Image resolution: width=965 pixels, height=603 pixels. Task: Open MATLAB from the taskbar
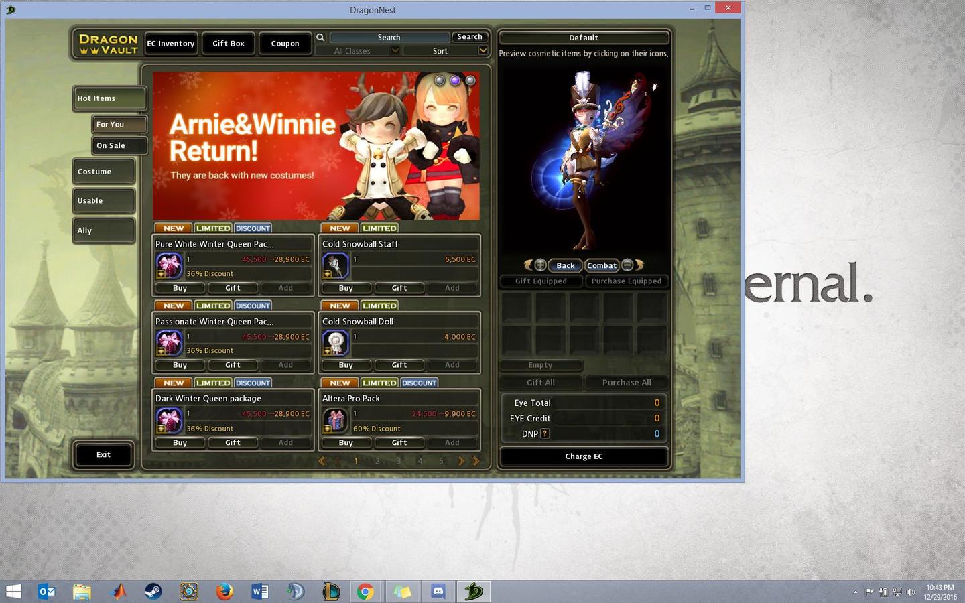click(119, 592)
